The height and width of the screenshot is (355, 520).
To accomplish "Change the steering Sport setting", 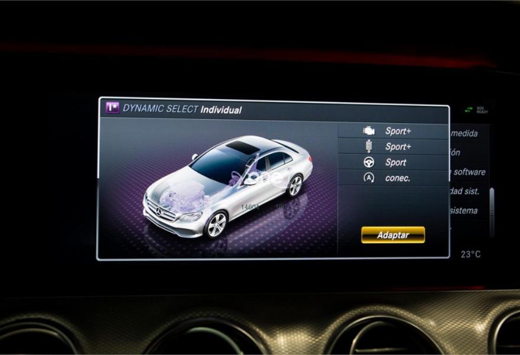I will tap(396, 163).
